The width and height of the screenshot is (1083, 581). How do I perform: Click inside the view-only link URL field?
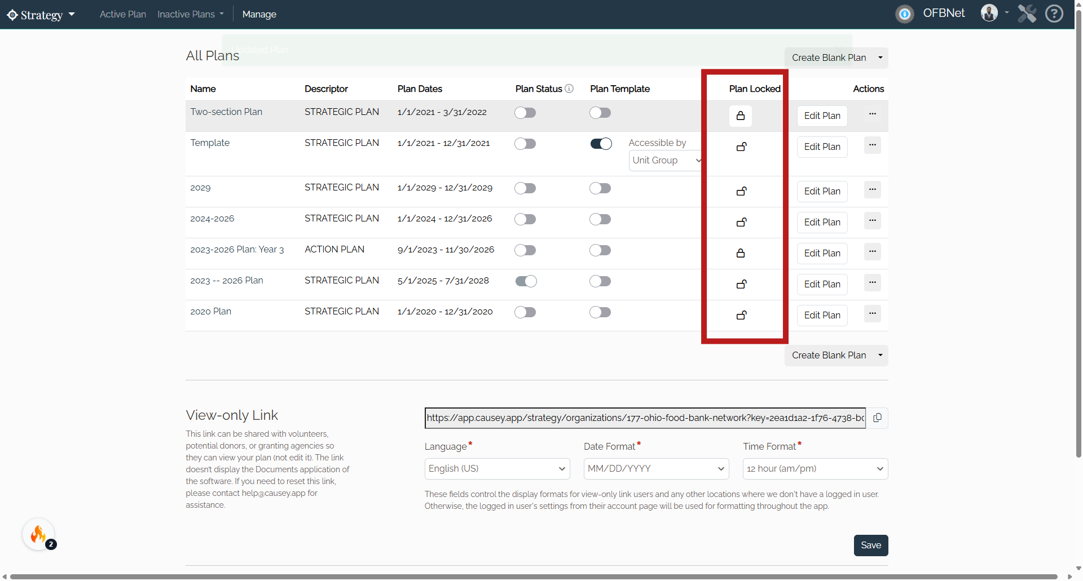pyautogui.click(x=645, y=418)
